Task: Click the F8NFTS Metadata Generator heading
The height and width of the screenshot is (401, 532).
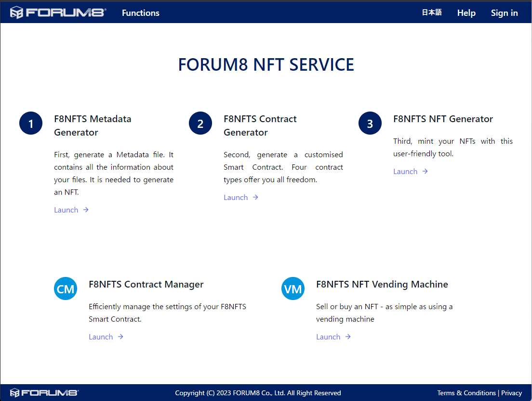Action: [x=93, y=125]
